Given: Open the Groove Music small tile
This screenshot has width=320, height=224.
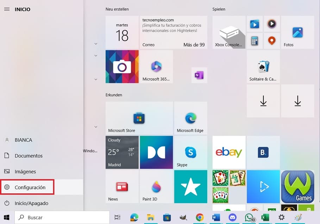Looking at the screenshot, I should tap(272, 24).
